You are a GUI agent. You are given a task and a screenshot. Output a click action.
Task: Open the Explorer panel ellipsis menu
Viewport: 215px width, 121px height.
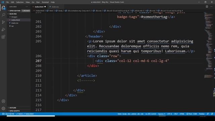pos(27,7)
